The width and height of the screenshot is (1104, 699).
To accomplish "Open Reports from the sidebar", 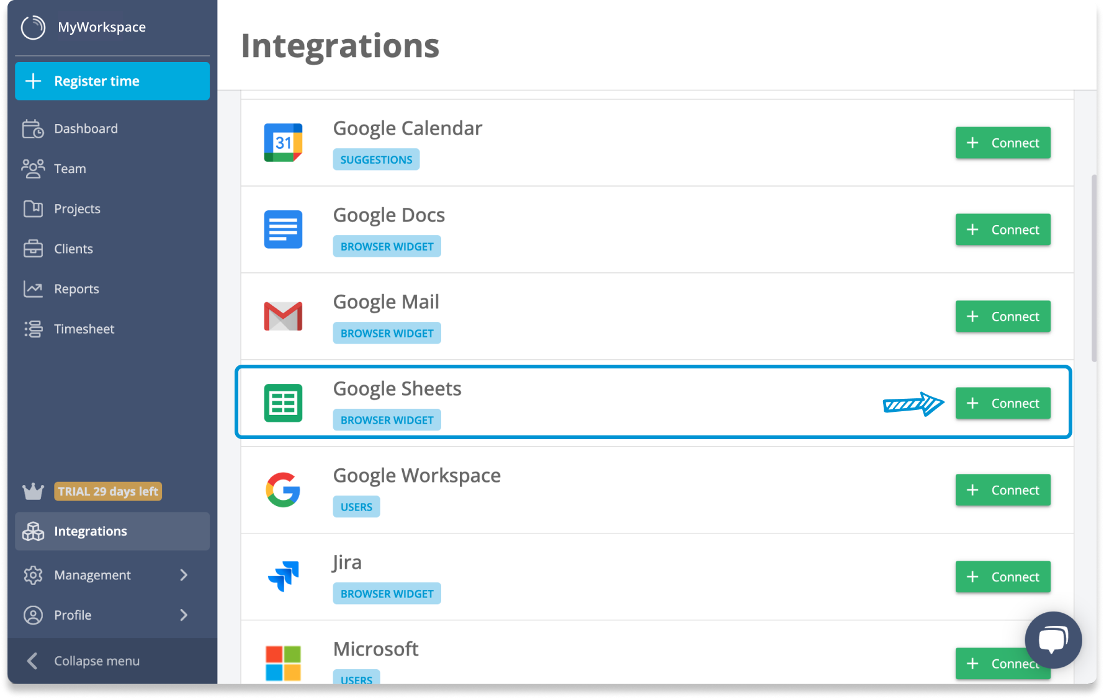I will pos(112,288).
